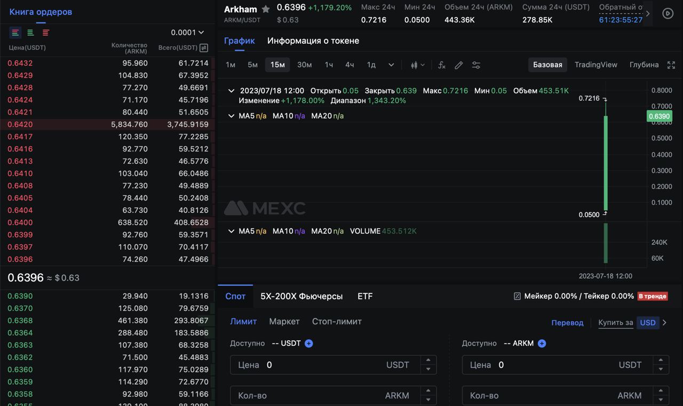This screenshot has width=683, height=406.
Task: Choose Стоп-лимит order type
Action: (337, 322)
